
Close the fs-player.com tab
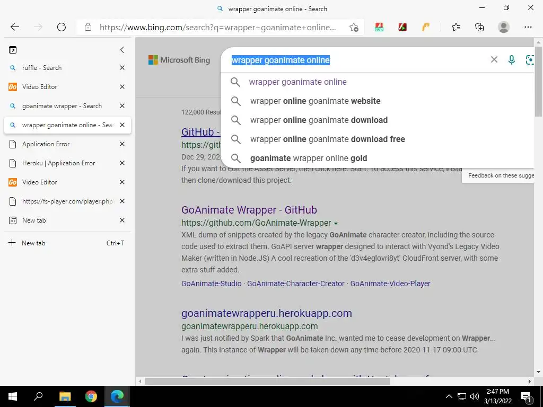(x=122, y=201)
